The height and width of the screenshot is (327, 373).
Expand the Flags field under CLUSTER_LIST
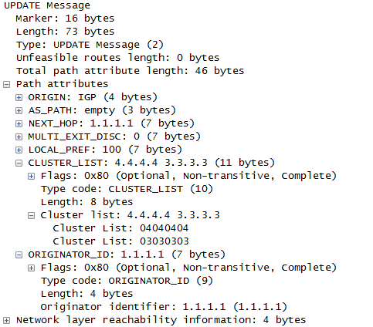pyautogui.click(x=31, y=176)
